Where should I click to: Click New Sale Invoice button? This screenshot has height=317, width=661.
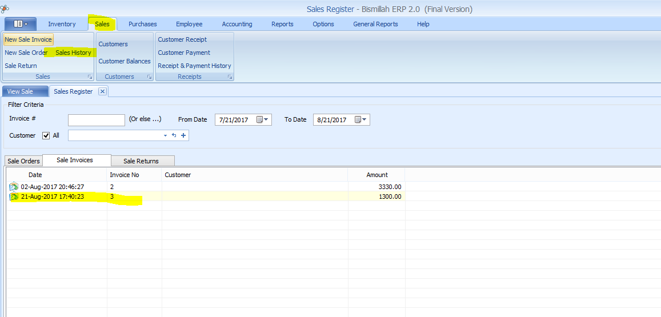click(x=28, y=39)
